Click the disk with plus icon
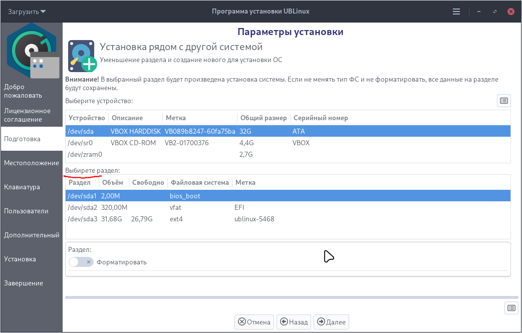Image resolution: width=522 pixels, height=333 pixels. [x=82, y=55]
